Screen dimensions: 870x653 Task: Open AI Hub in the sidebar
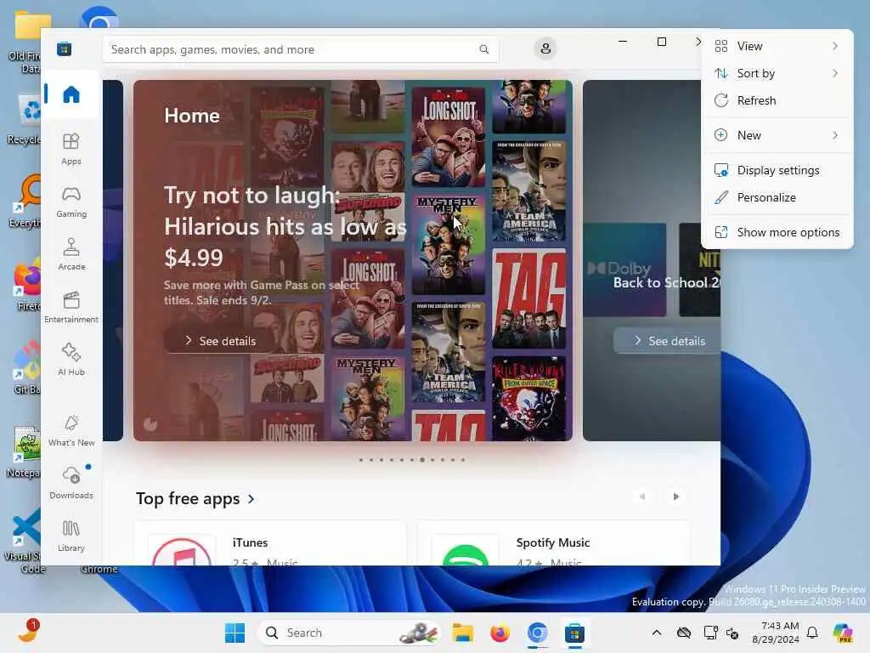[71, 360]
